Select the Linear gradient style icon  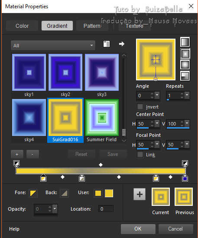click(x=185, y=42)
